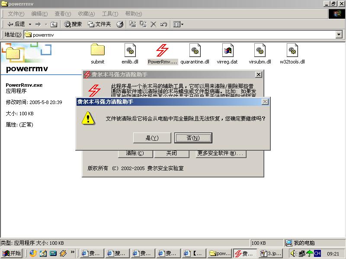Open the 开始 Start menu
Image resolution: width=346 pixels, height=259 pixels.
(12, 253)
